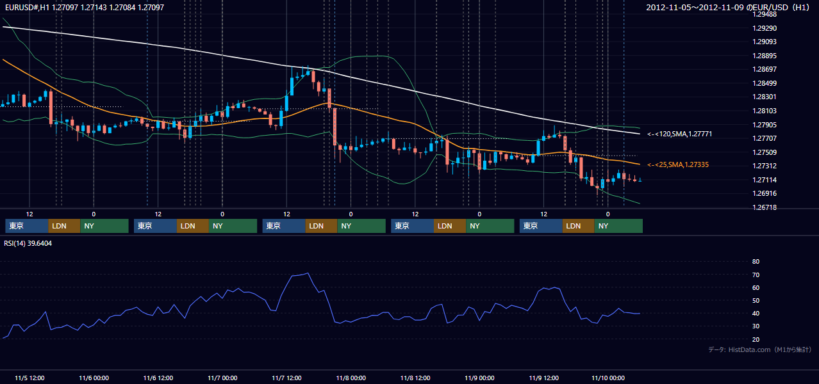This screenshot has height=384, width=819.
Task: Select the 1.28895 price axis value
Action: click(x=764, y=56)
